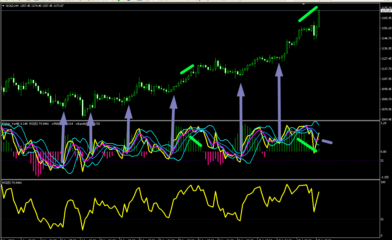Click the ->Bands label in Fisher window

point(88,124)
